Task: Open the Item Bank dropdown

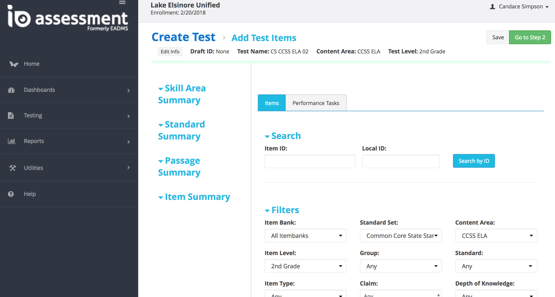Action: click(x=305, y=236)
